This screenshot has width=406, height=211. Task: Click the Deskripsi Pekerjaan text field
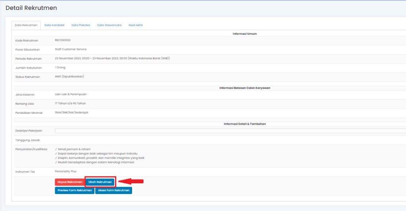230,130
